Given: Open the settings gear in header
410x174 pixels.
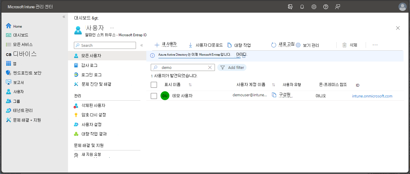Looking at the screenshot, I should click(x=314, y=7).
